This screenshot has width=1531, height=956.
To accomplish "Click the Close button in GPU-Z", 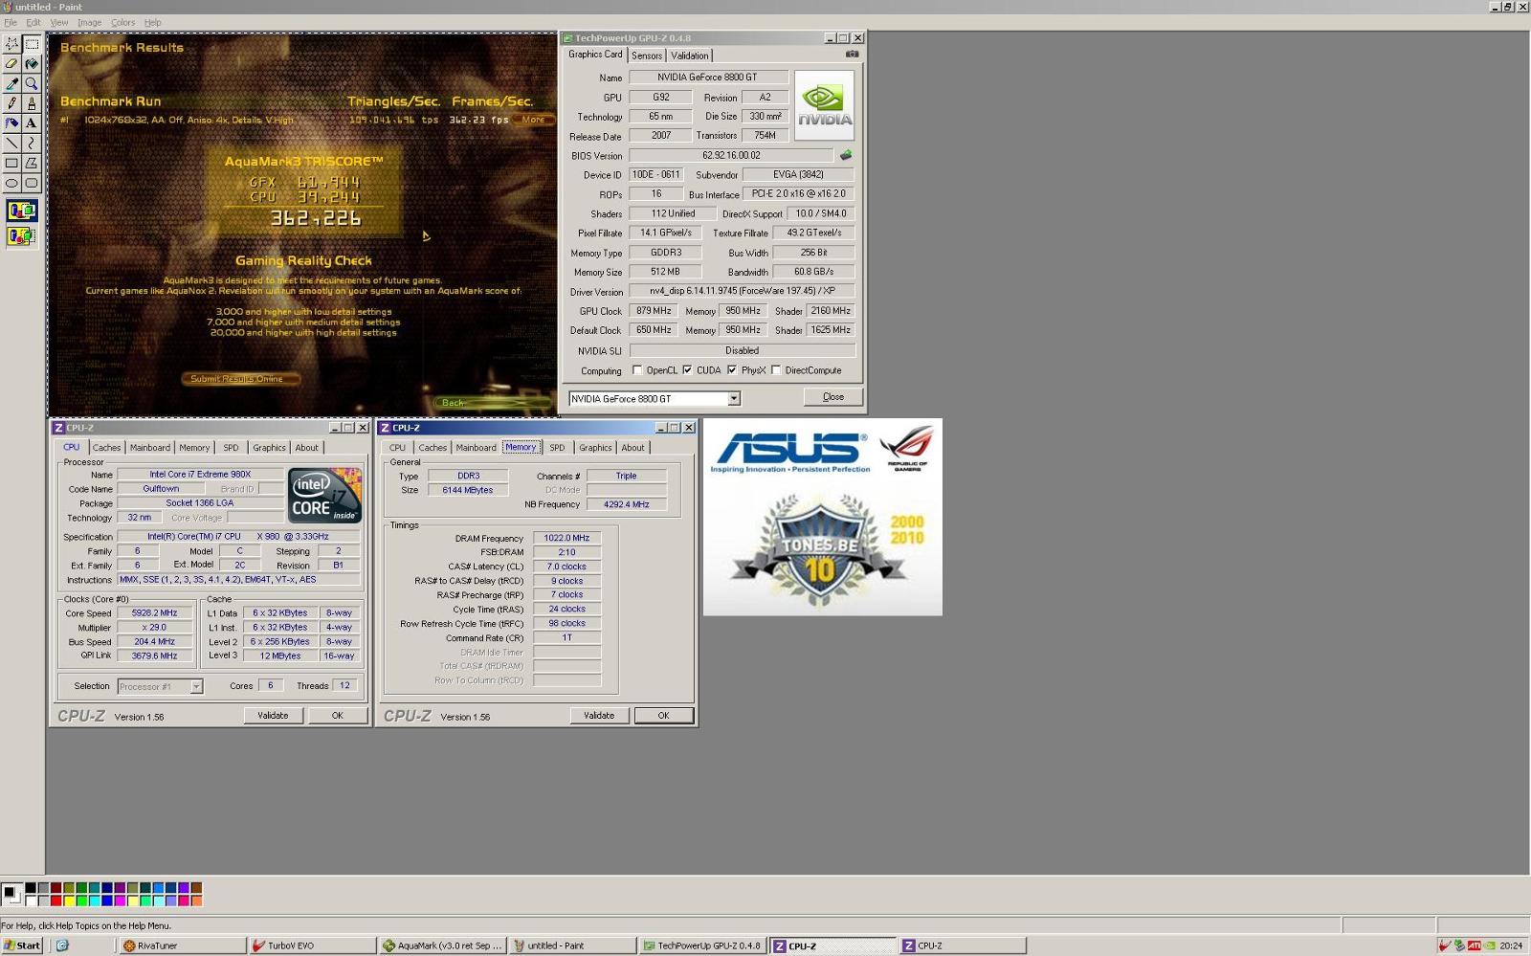I will 833,397.
